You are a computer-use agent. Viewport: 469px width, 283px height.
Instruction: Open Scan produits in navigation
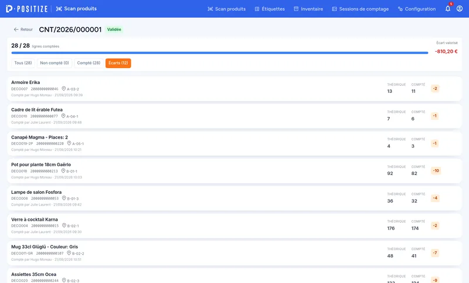coord(227,9)
